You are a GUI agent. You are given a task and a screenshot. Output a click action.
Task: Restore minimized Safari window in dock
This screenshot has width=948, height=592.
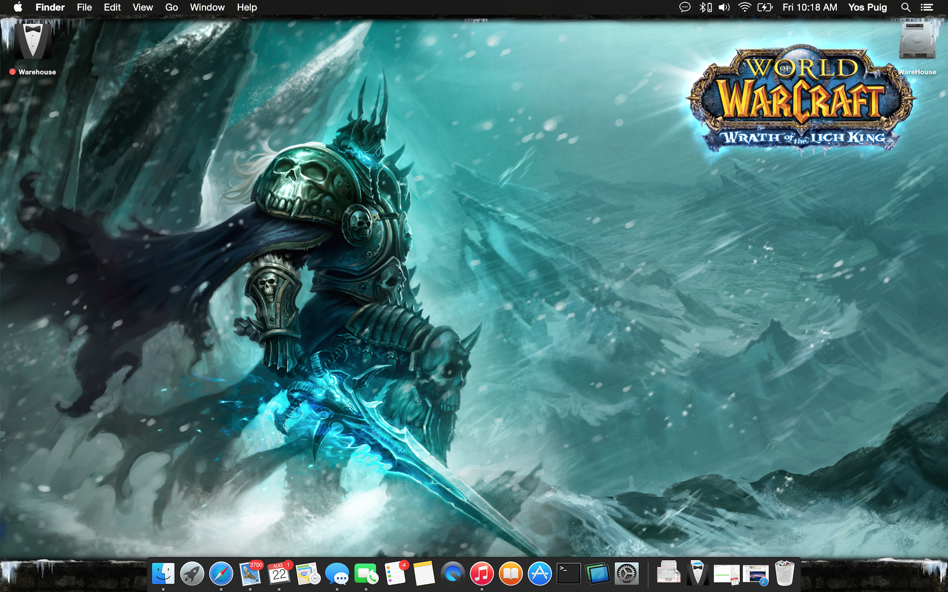click(x=756, y=575)
